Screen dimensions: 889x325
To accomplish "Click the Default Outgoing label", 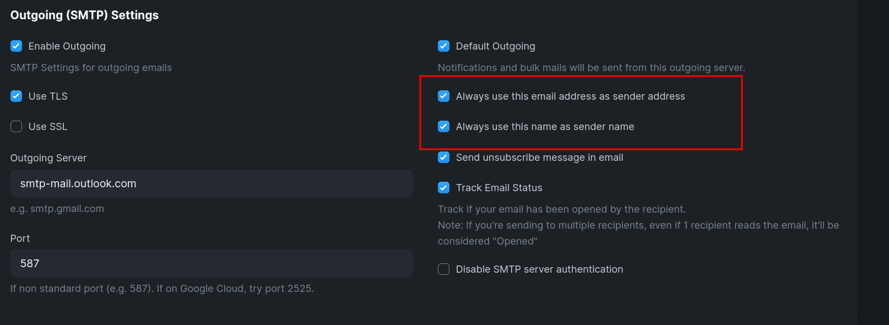I will point(496,46).
